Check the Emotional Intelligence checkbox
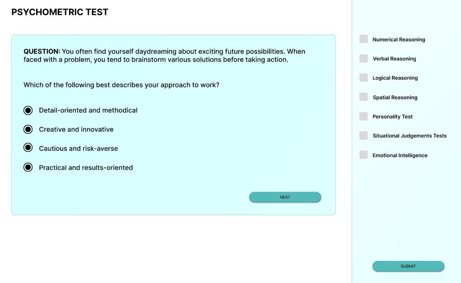The width and height of the screenshot is (461, 283). [x=363, y=155]
